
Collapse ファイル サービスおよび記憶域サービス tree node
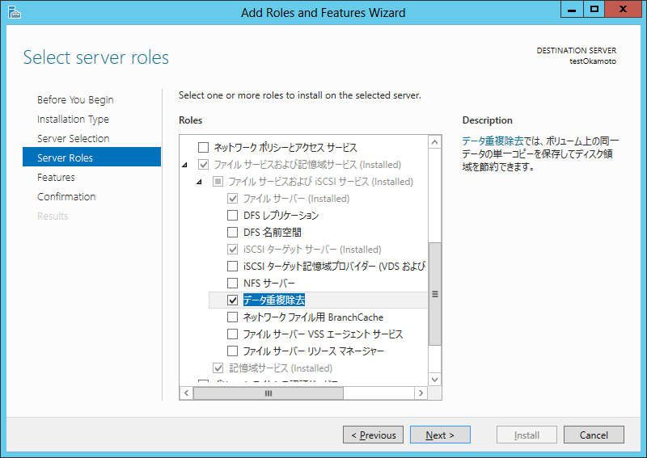pyautogui.click(x=184, y=165)
